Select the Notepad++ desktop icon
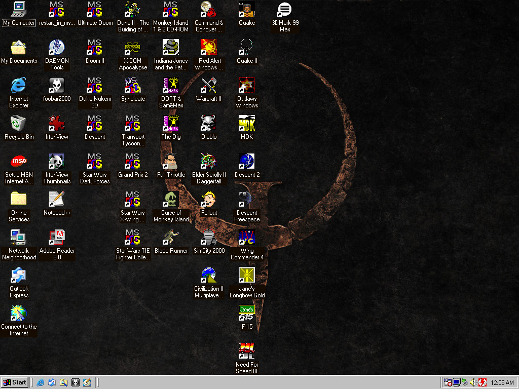Image resolution: width=519 pixels, height=389 pixels. pyautogui.click(x=57, y=200)
